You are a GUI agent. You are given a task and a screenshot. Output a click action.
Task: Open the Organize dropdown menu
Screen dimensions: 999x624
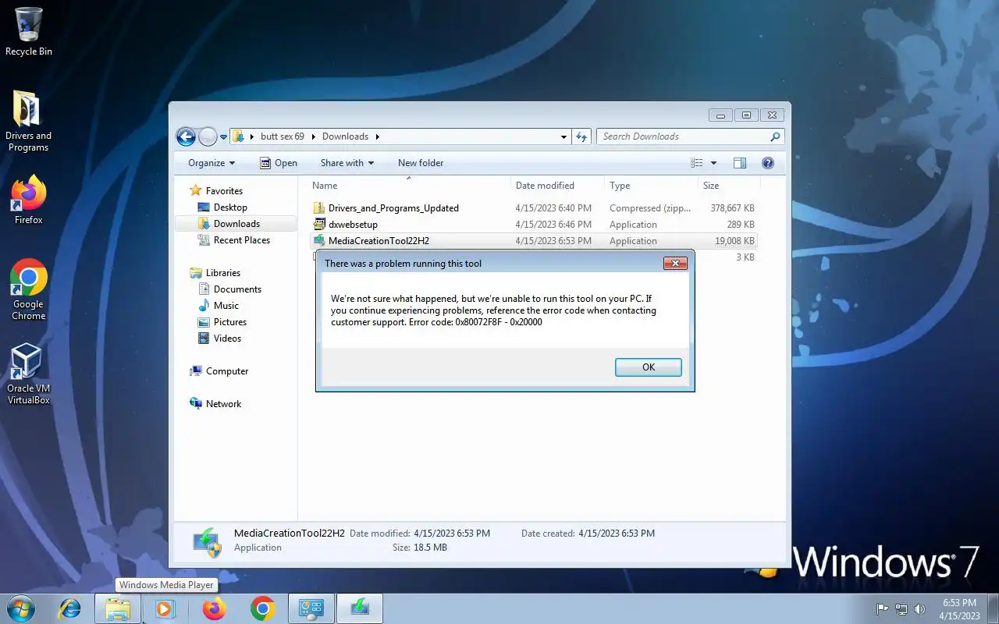point(212,163)
